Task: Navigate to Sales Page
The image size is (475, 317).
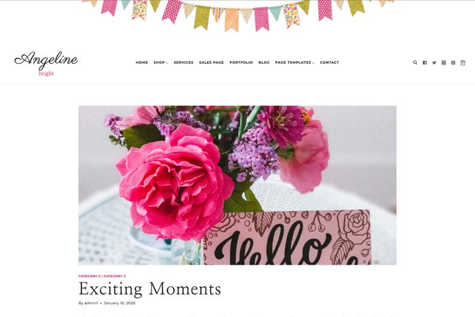Action: pos(212,62)
